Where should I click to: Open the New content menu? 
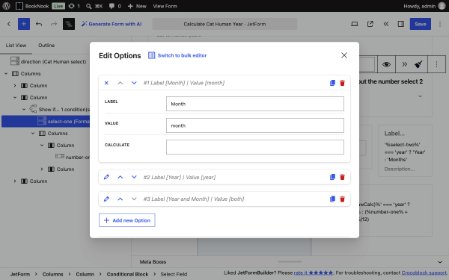pos(137,6)
